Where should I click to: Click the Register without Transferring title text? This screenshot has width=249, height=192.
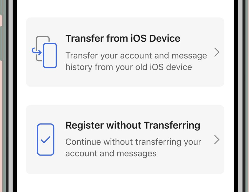coord(133,125)
